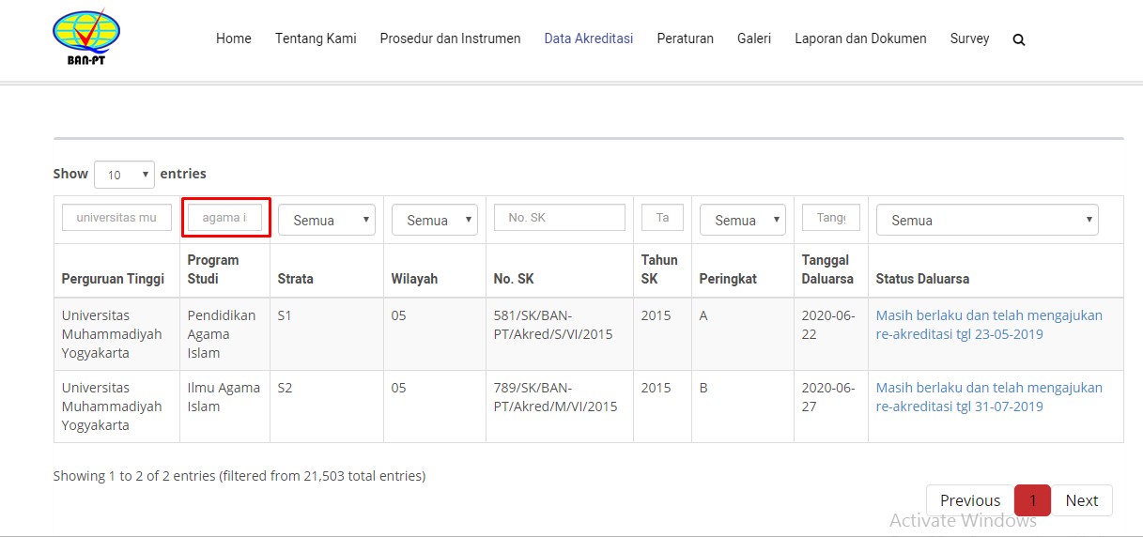
Task: Click the Next pagination button
Action: pyautogui.click(x=1082, y=500)
